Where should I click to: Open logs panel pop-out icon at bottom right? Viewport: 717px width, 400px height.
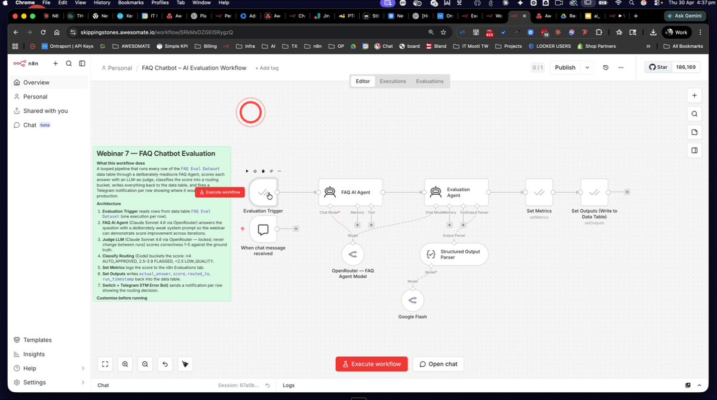click(688, 385)
